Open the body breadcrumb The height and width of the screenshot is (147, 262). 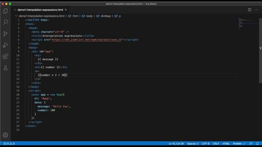coord(89,16)
